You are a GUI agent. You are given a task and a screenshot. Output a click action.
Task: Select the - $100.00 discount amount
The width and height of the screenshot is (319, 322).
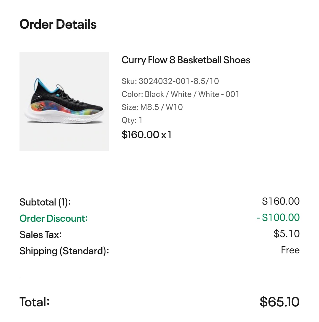pyautogui.click(x=278, y=218)
